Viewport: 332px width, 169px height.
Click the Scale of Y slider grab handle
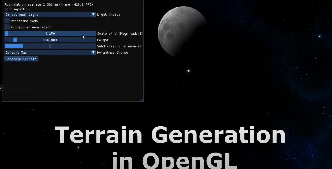(x=7, y=34)
